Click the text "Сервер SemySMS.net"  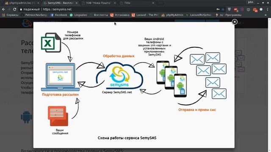coord(117,92)
